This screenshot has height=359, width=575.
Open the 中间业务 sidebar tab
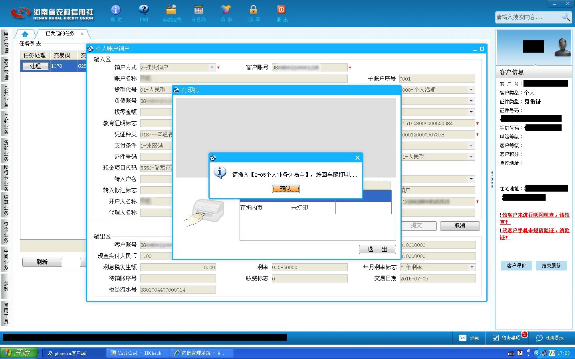[6, 259]
